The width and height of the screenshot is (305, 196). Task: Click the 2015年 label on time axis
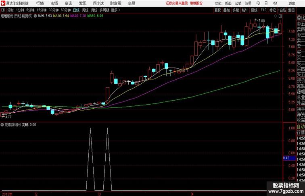(x=7, y=194)
